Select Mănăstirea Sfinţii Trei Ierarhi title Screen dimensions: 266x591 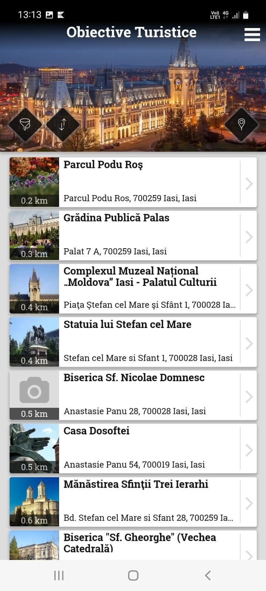136,484
